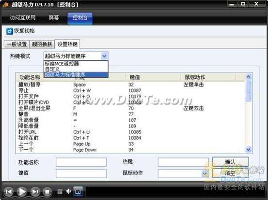Select the 打开碟片/DVD row
The height and width of the screenshot is (200, 268).
tap(130, 102)
